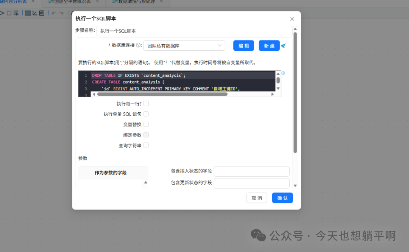Click the dialog scroll up arrow
Screen dimensions: 409x252
click(x=295, y=29)
